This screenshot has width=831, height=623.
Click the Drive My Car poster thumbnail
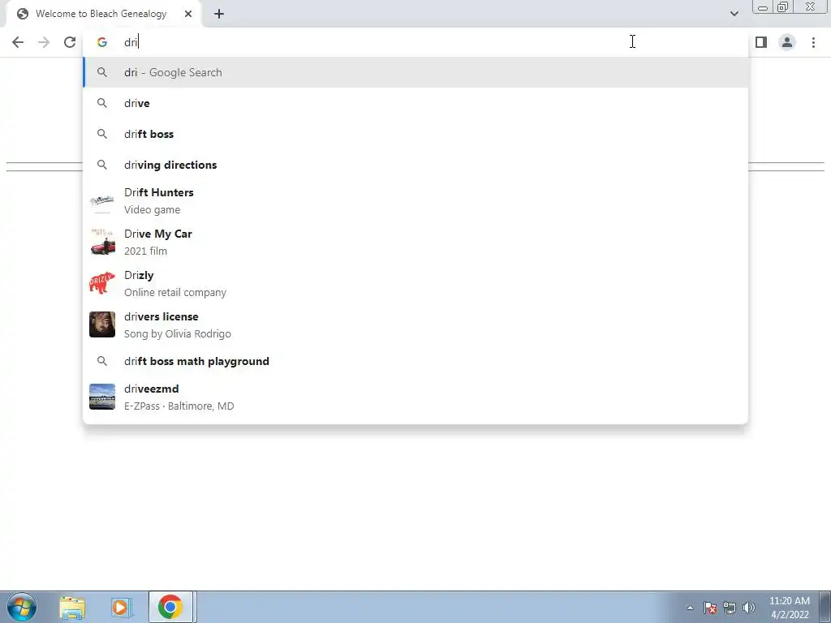101,242
